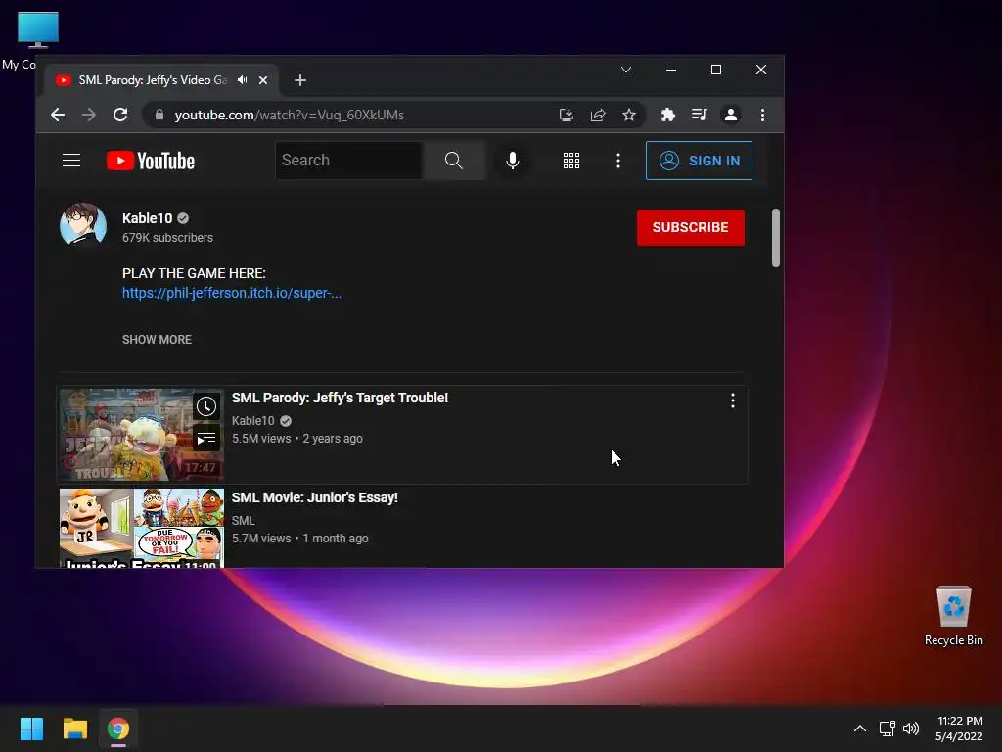The height and width of the screenshot is (752, 1002).
Task: Open SML Movie: Junior's Essay title
Action: coord(314,497)
